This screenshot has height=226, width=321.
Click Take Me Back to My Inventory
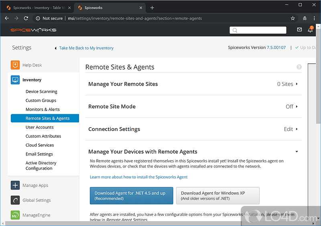pyautogui.click(x=86, y=48)
